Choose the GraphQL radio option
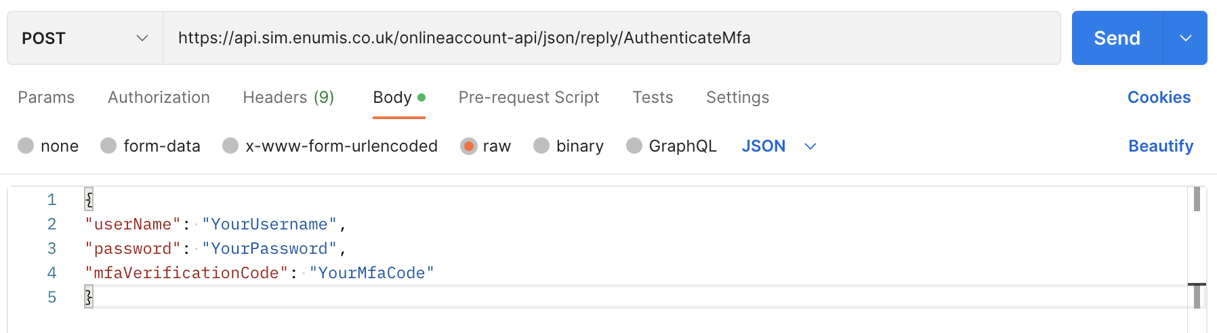Image resolution: width=1217 pixels, height=333 pixels. point(634,146)
